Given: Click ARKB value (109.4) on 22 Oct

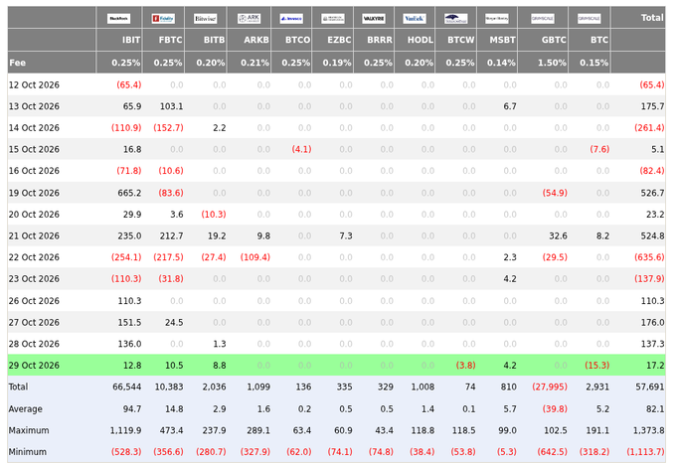Looking at the screenshot, I should tap(255, 257).
